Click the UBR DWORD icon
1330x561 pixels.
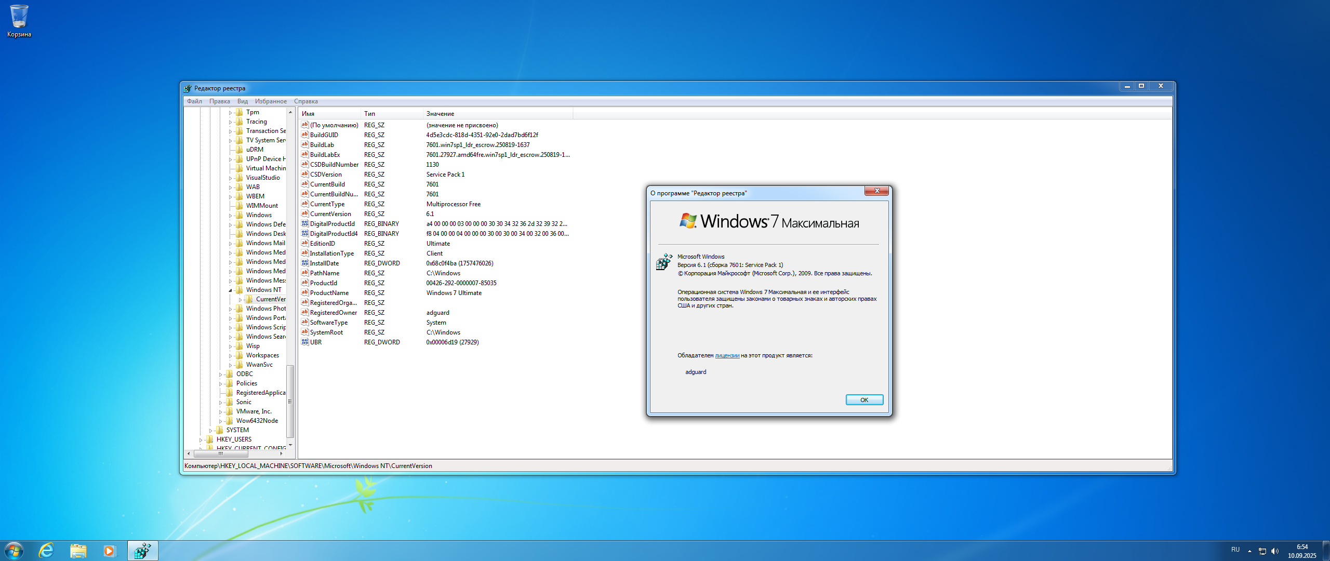pos(305,342)
